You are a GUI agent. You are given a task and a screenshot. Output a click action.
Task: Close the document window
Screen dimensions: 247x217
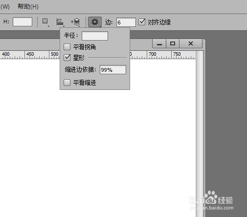coord(191,43)
